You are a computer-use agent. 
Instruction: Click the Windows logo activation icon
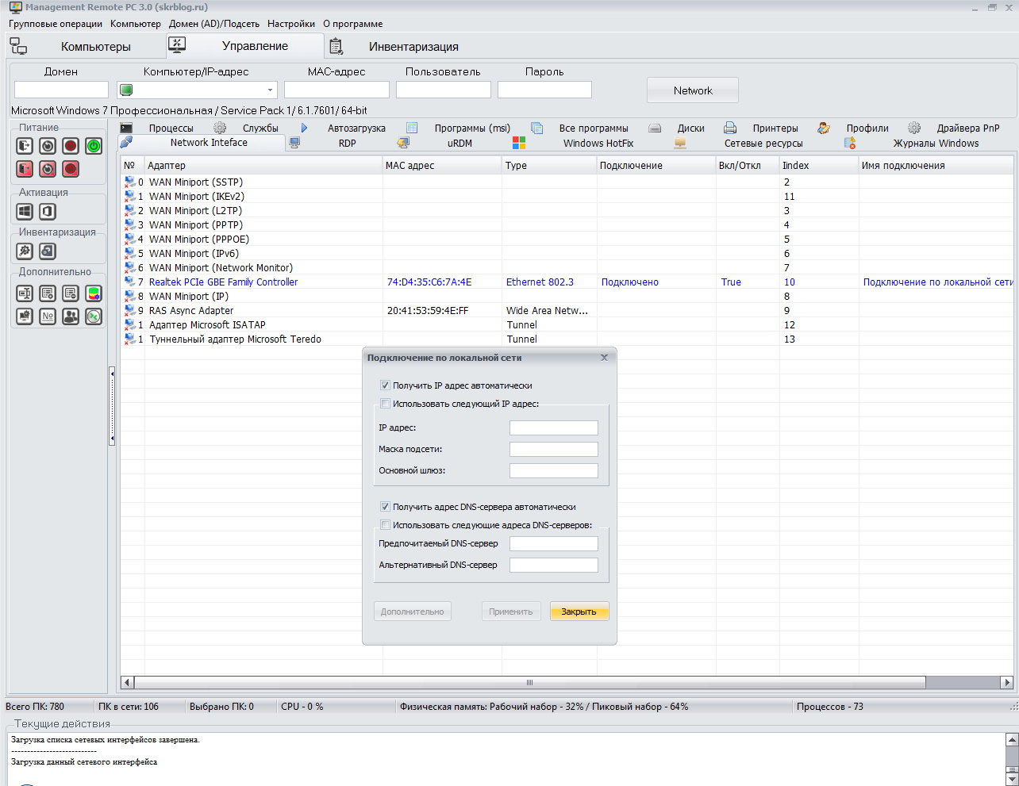coord(25,211)
